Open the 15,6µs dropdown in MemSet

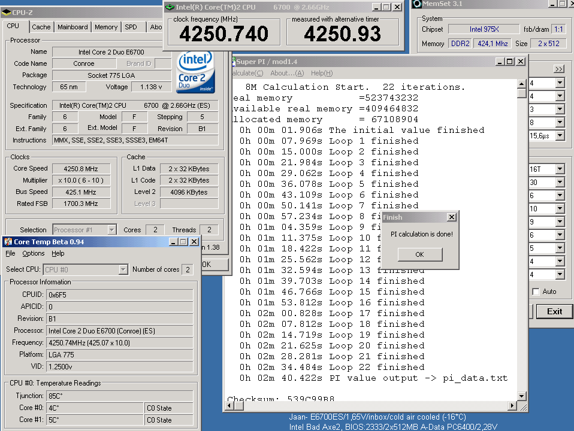(x=560, y=136)
